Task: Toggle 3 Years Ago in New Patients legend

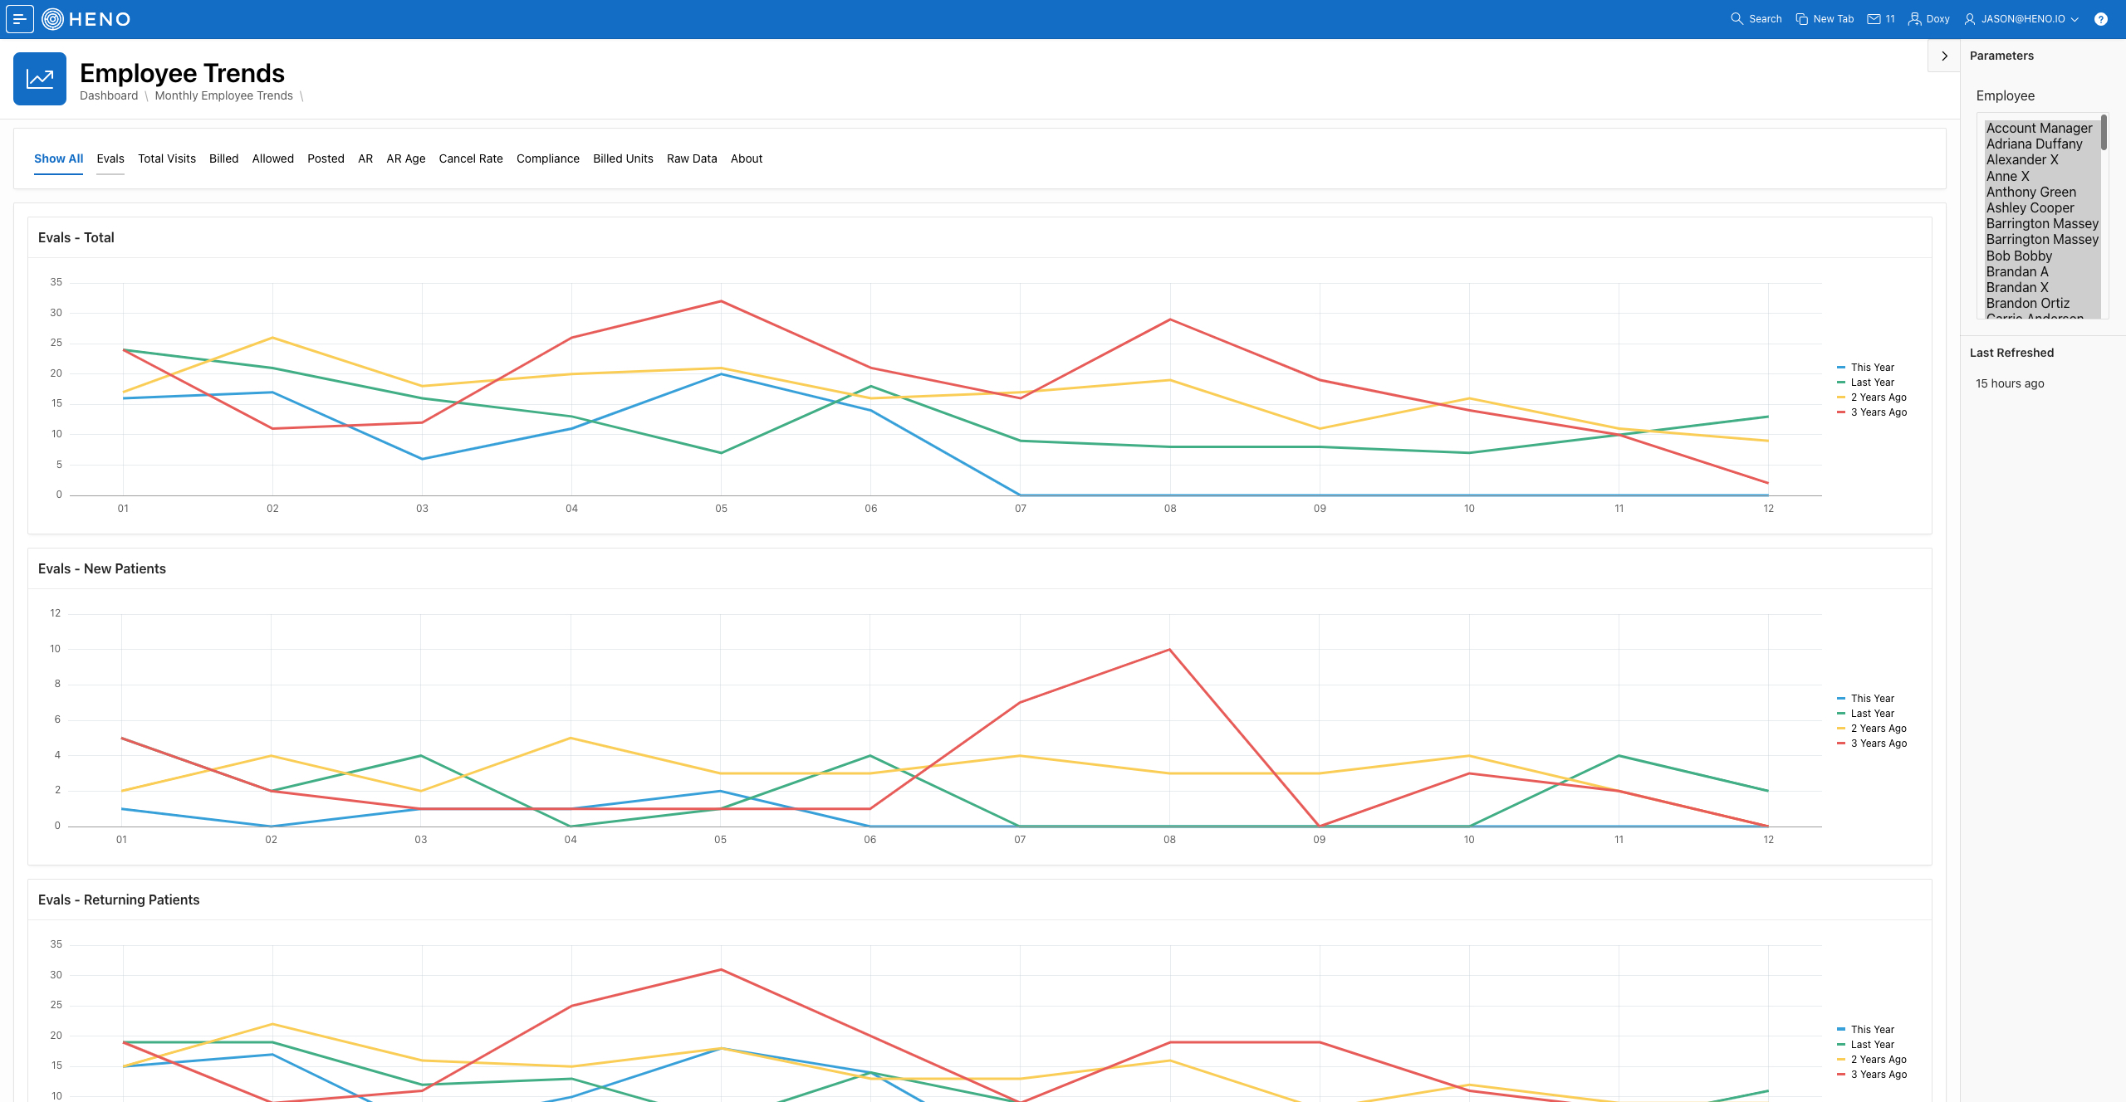Action: [x=1872, y=744]
